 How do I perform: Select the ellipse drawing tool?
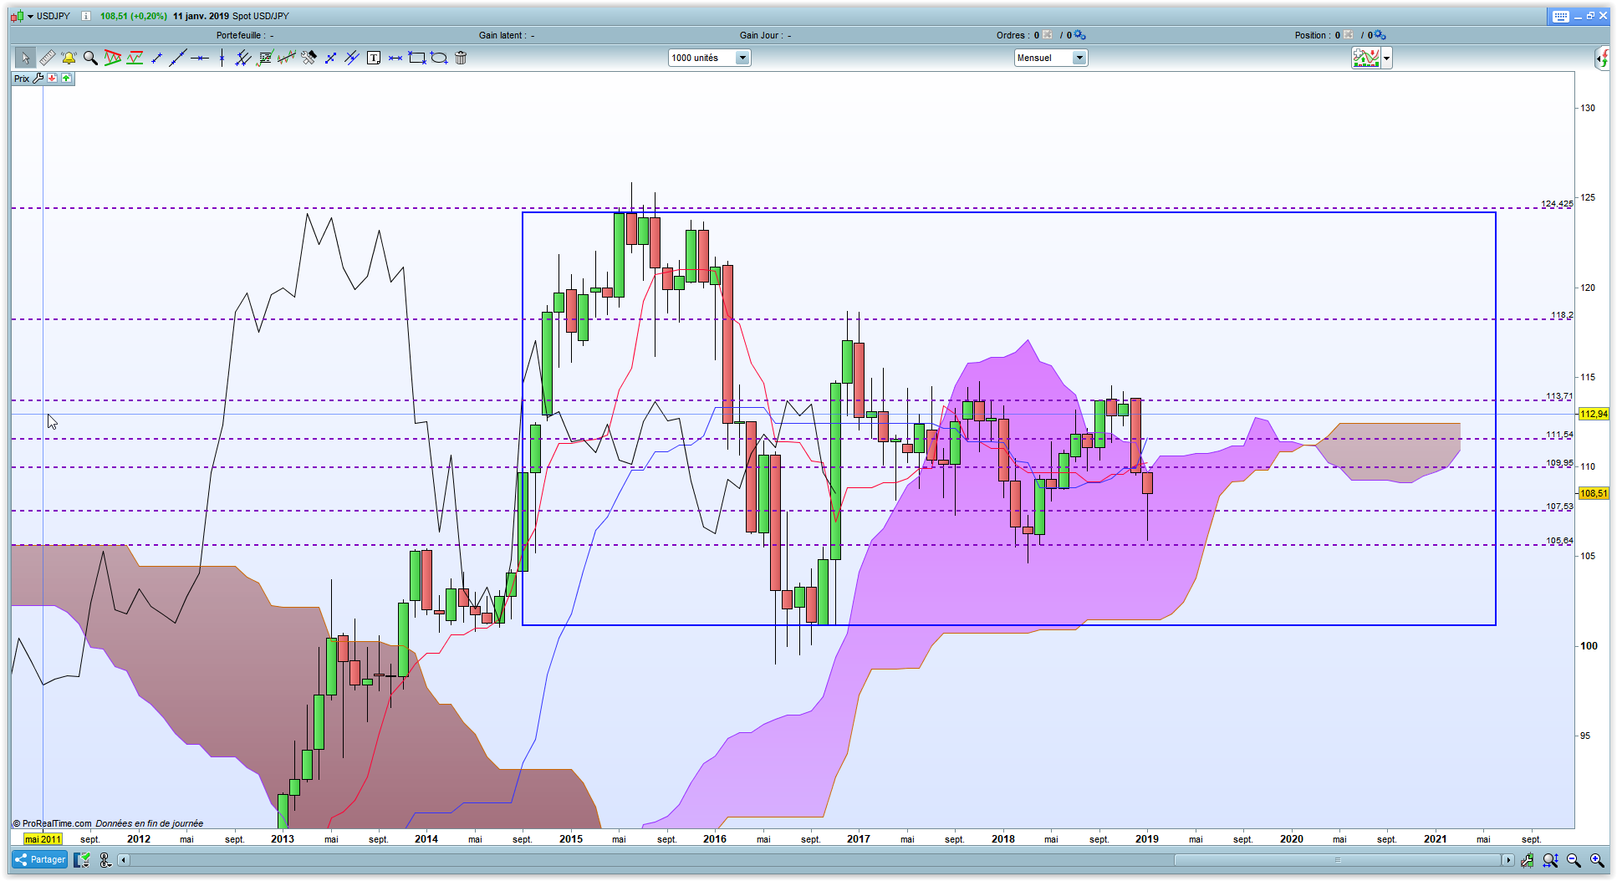[439, 58]
